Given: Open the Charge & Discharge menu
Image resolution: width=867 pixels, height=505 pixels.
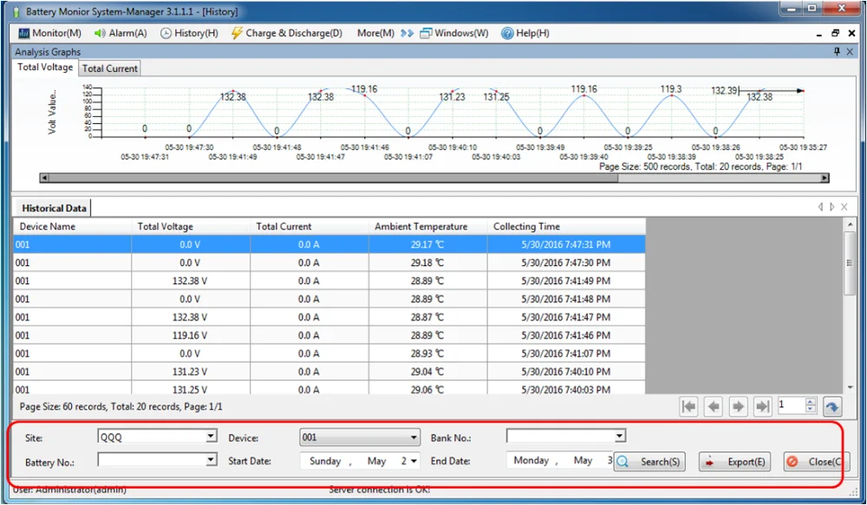Looking at the screenshot, I should coord(286,33).
